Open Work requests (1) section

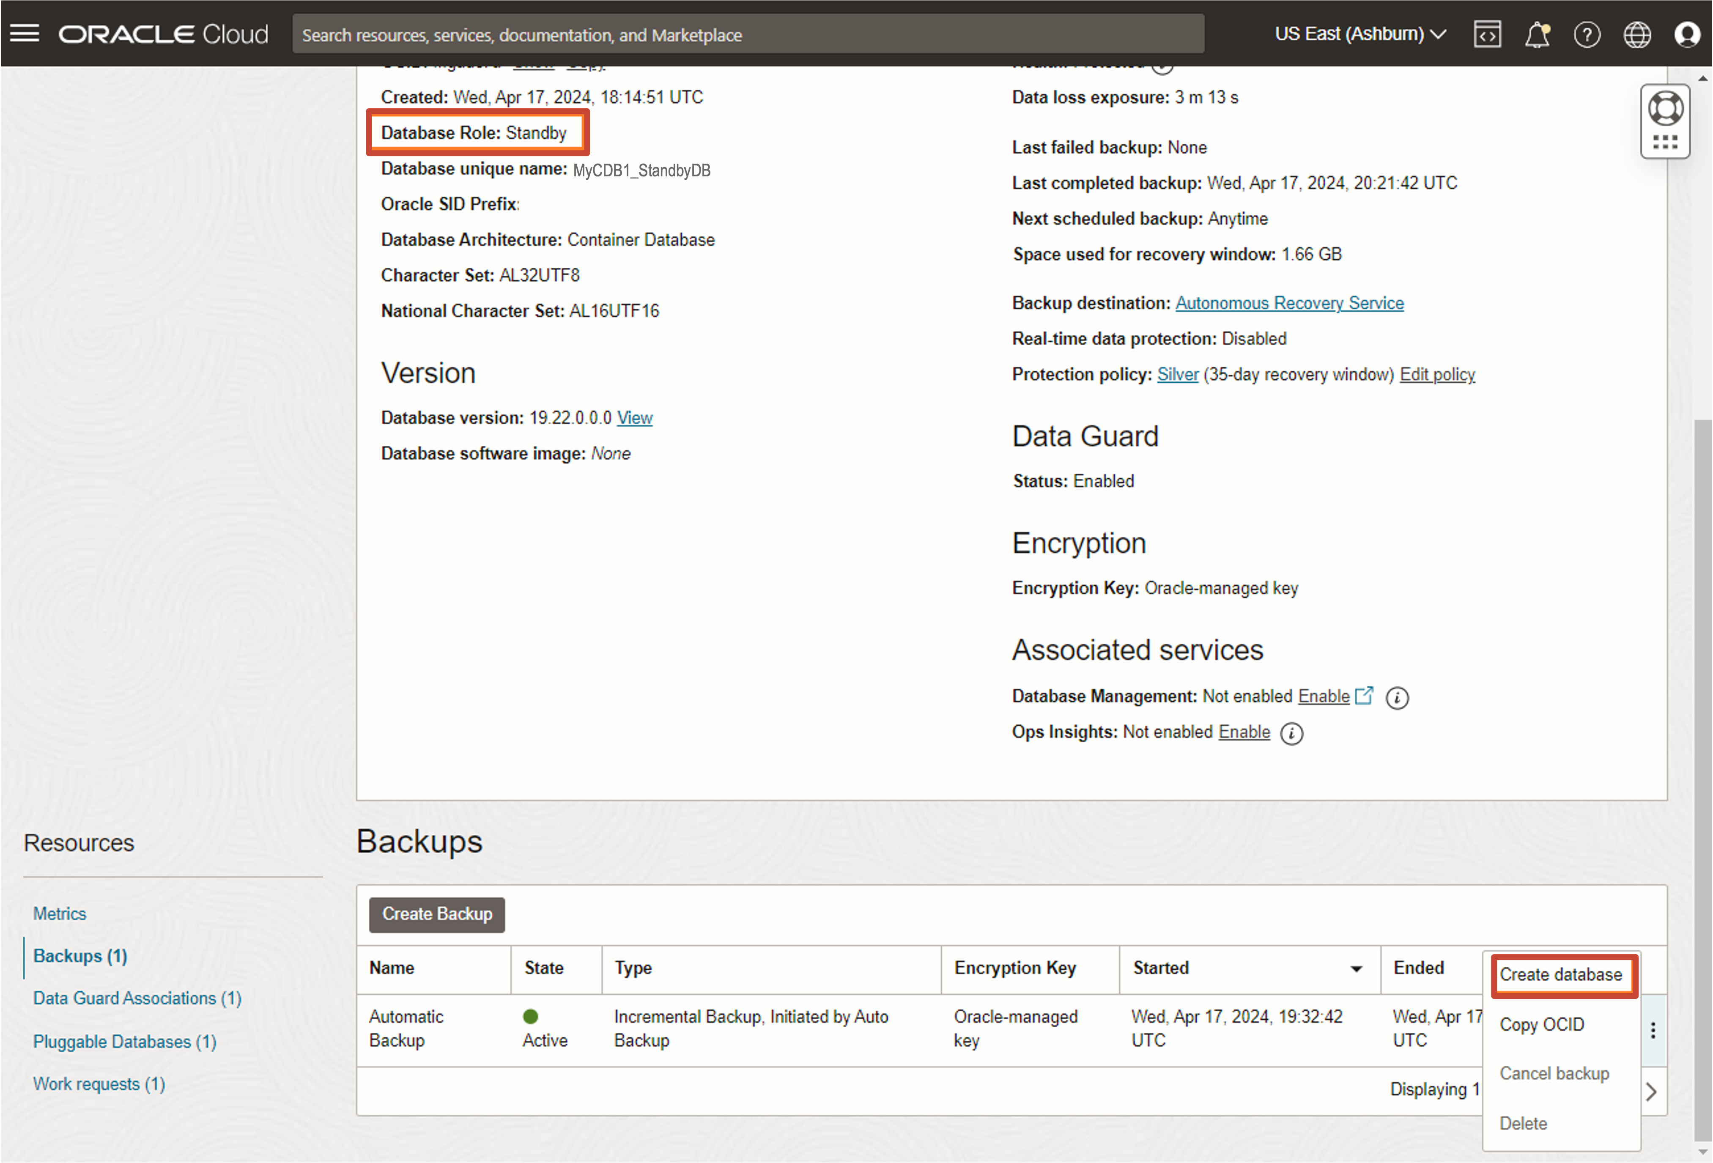pos(99,1084)
